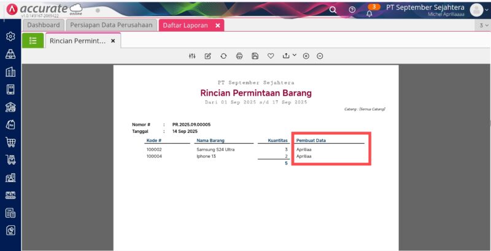Open the notification bell
This screenshot has width=491, height=251.
coord(369,13)
